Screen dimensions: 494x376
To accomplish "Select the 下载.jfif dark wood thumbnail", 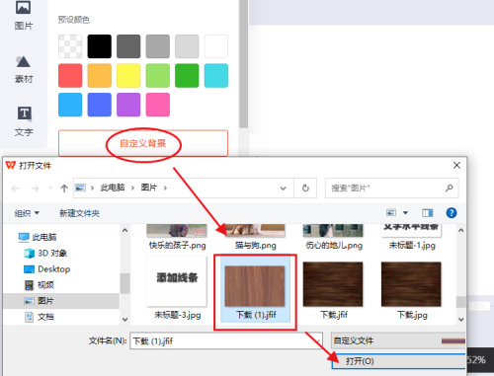I will click(x=333, y=284).
